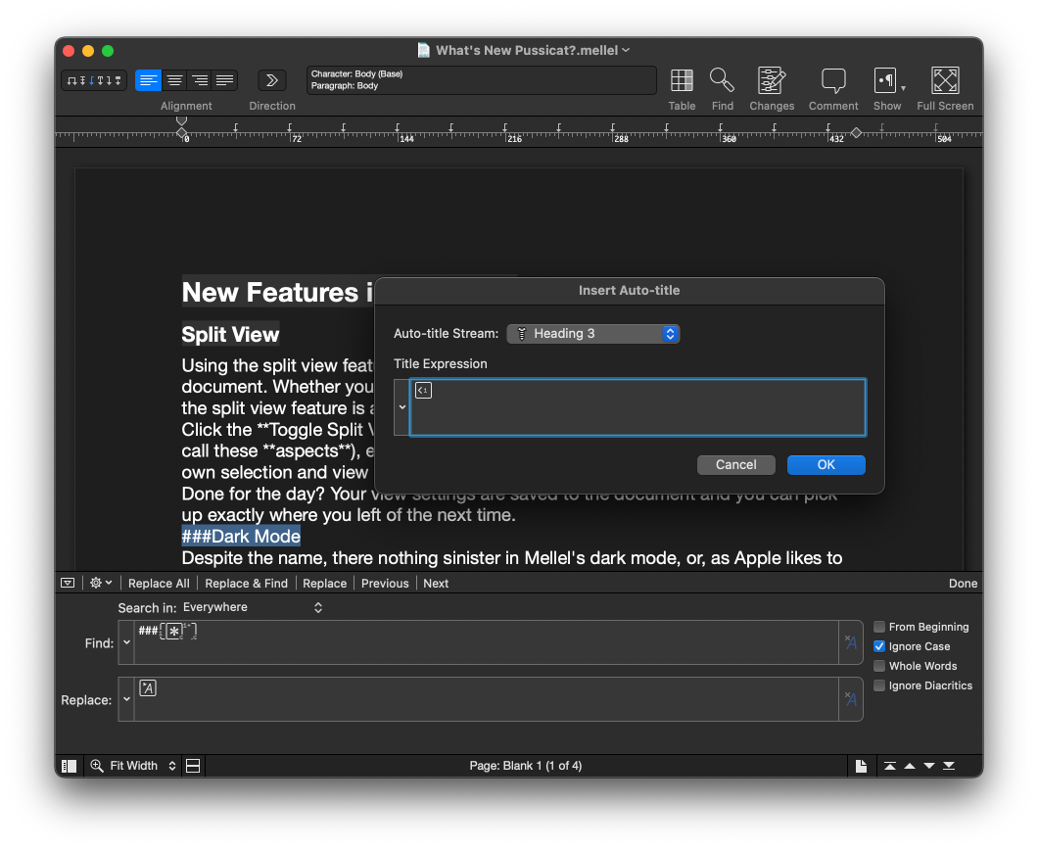Open the Character and Paragraph style selector

481,80
